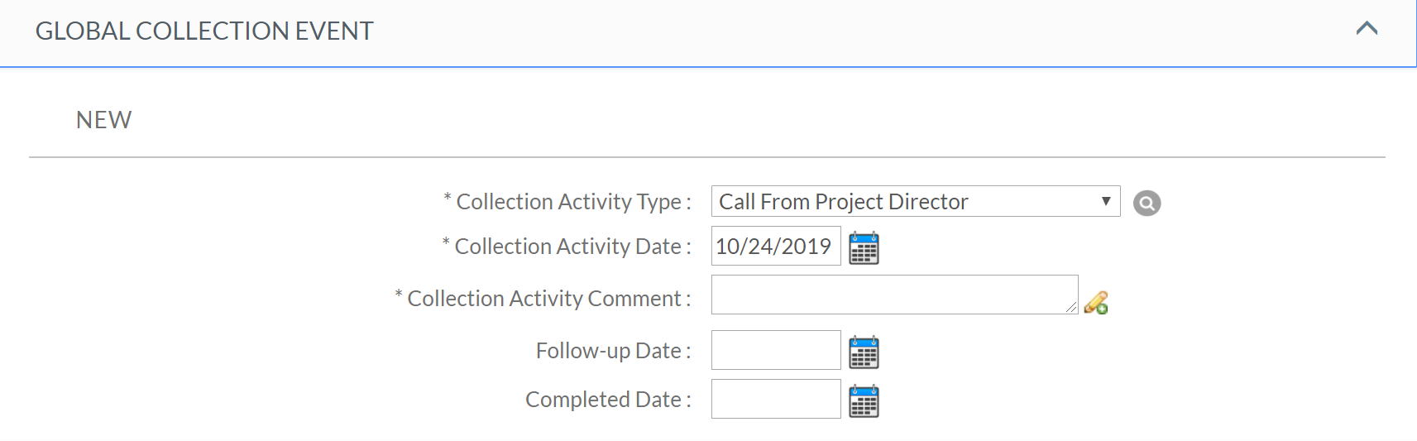Click the NEW section heading
Screen dimensions: 1417x441
[103, 120]
